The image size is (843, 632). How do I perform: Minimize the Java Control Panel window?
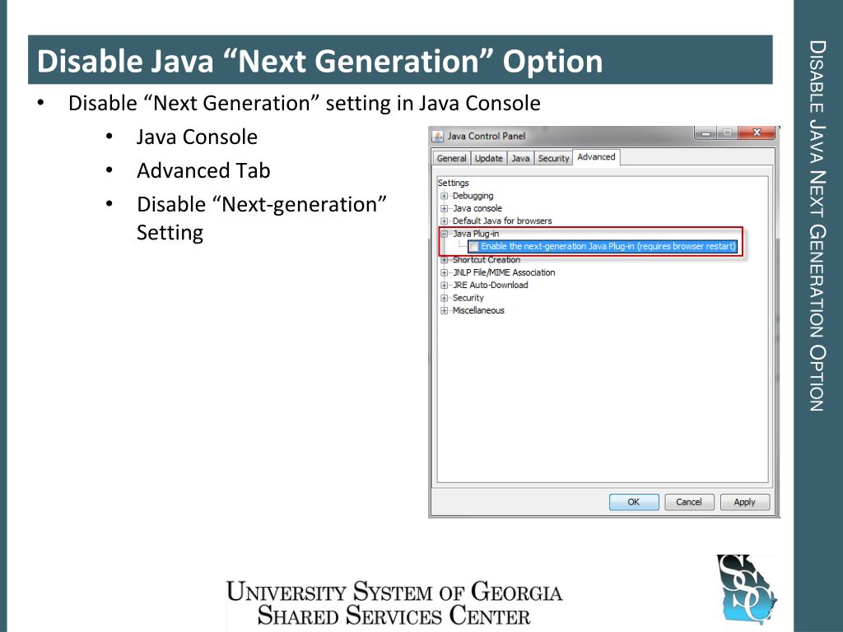pyautogui.click(x=706, y=132)
